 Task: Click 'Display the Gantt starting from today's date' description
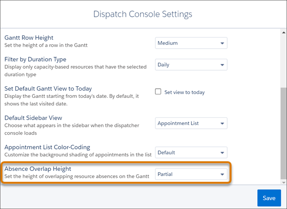click(72, 100)
